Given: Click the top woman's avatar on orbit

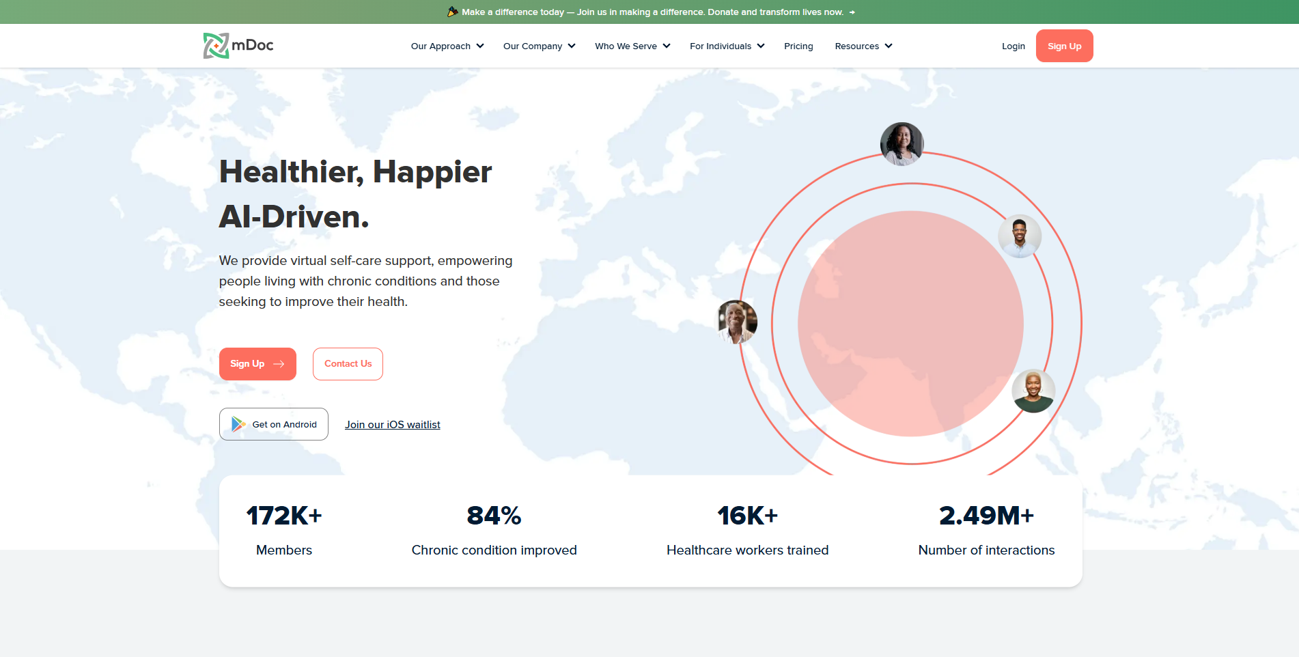Looking at the screenshot, I should (902, 144).
